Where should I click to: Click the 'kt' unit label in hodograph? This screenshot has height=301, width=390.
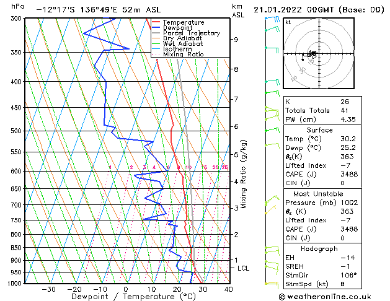[288, 22]
